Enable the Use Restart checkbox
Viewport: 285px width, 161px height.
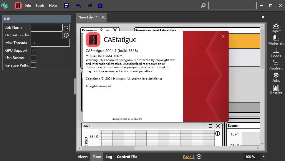pyautogui.click(x=33, y=58)
